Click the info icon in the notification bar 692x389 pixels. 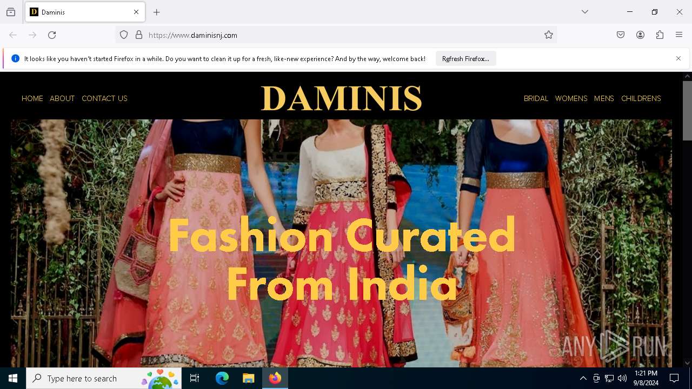pos(15,58)
